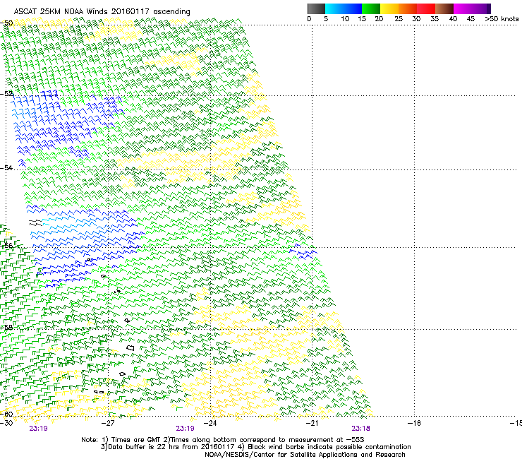Click the magenta-purple 40-50 knots color band
The width and height of the screenshot is (522, 459).
(x=472, y=8)
